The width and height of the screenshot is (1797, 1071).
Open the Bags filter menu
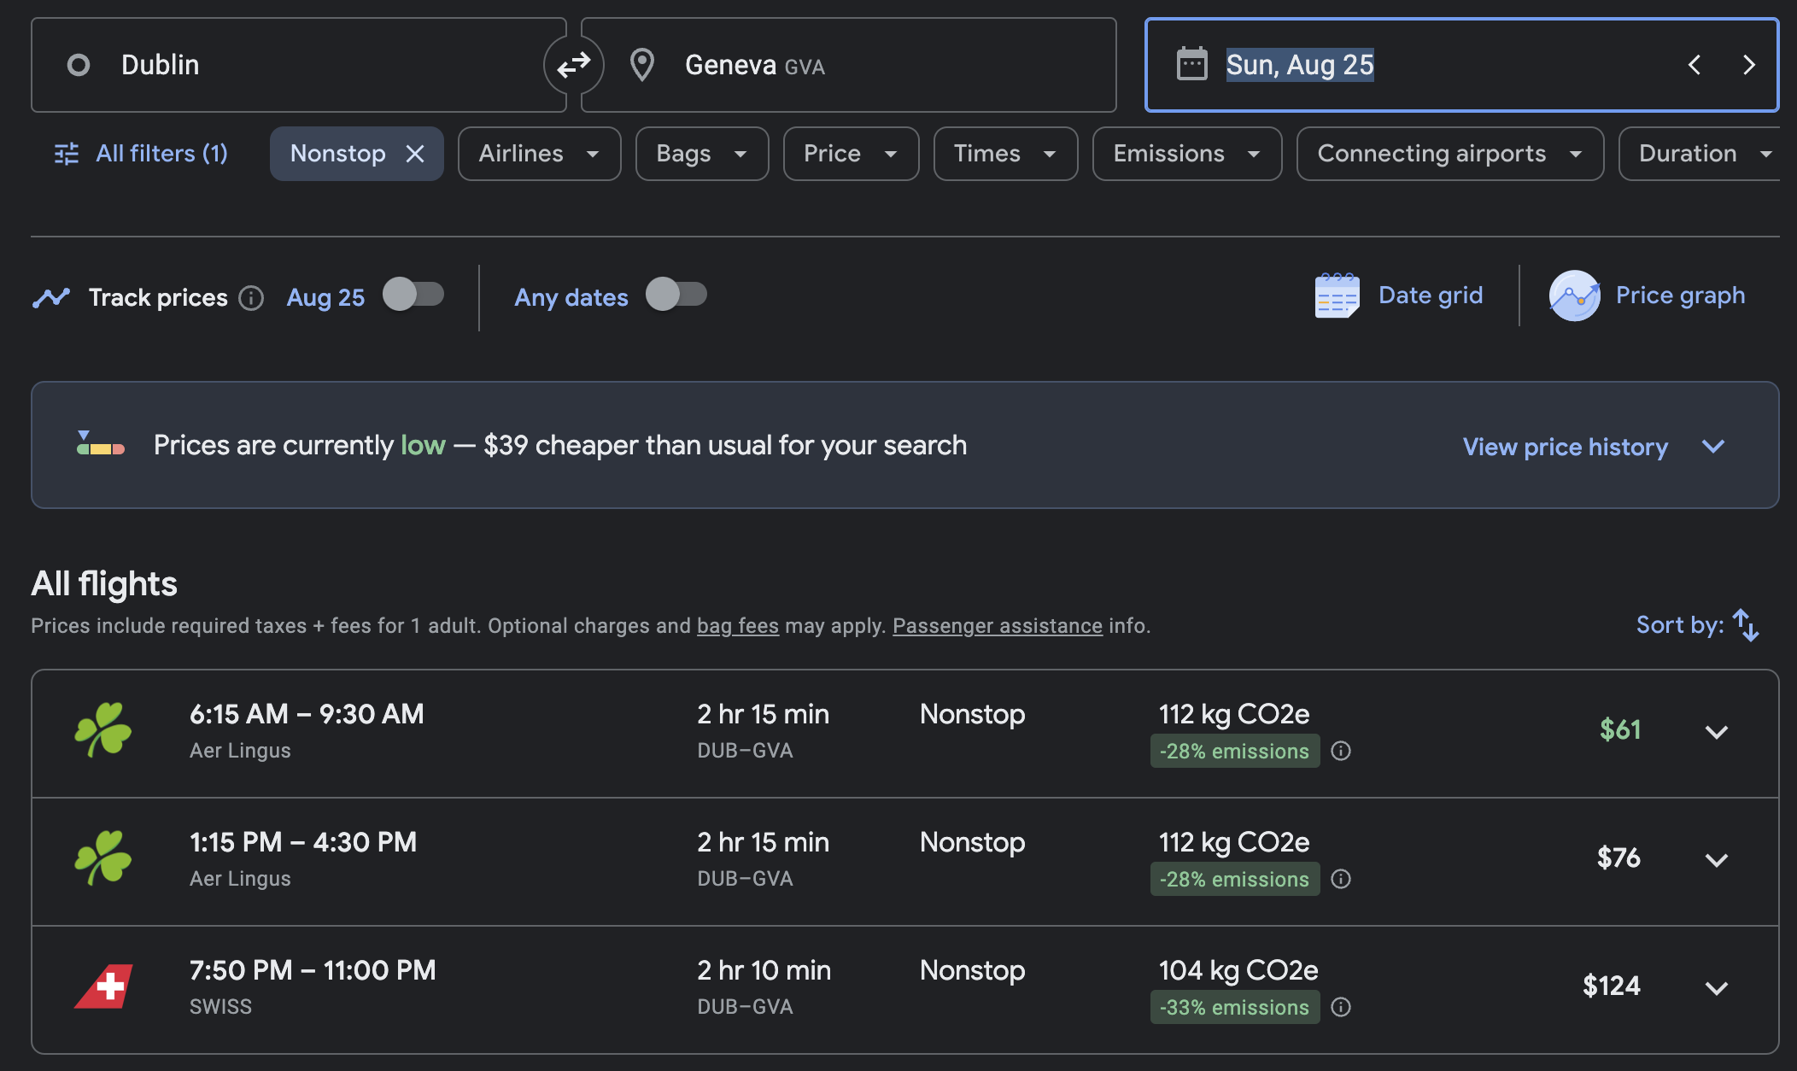701,154
